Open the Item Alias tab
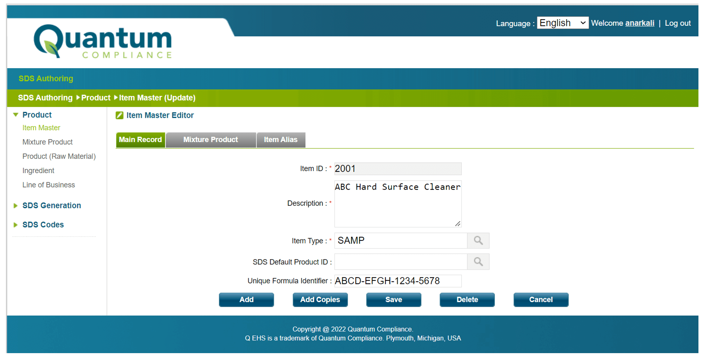The height and width of the screenshot is (358, 704). (x=281, y=140)
